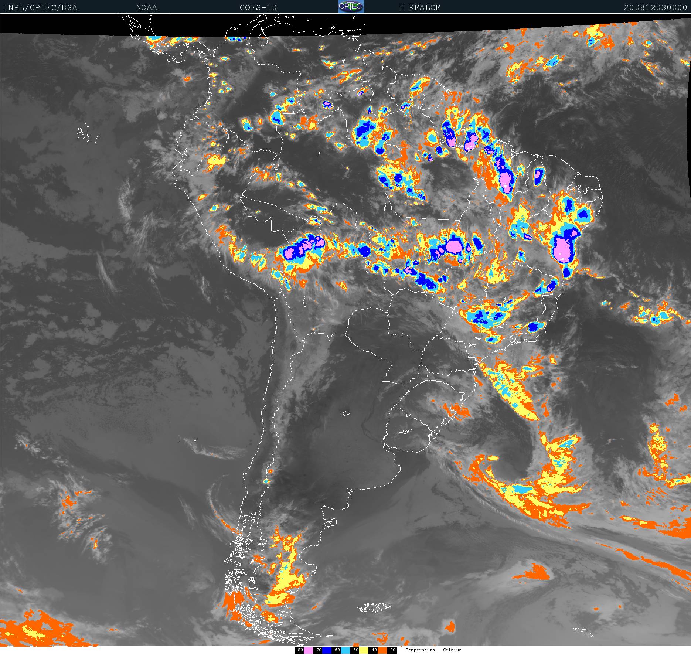Viewport: 691px width, 654px height.
Task: Click the CPTEC logo in the header
Action: 351,7
